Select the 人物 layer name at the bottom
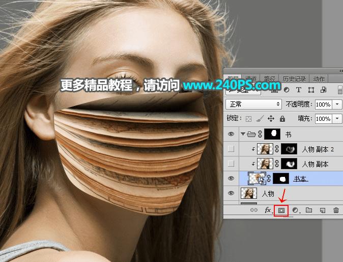The image size is (343, 262). (x=268, y=193)
